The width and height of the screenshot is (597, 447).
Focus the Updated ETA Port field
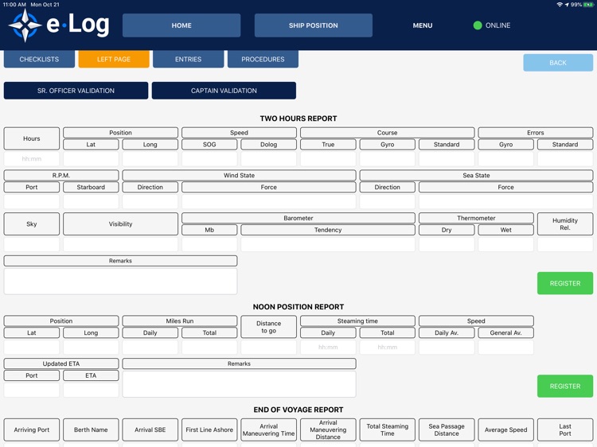click(32, 390)
